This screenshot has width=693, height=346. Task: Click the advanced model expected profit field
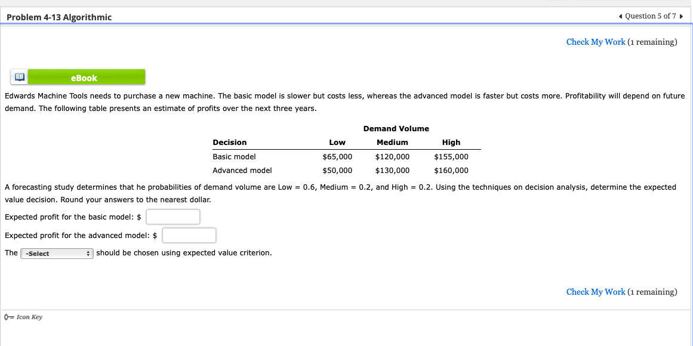pos(189,235)
